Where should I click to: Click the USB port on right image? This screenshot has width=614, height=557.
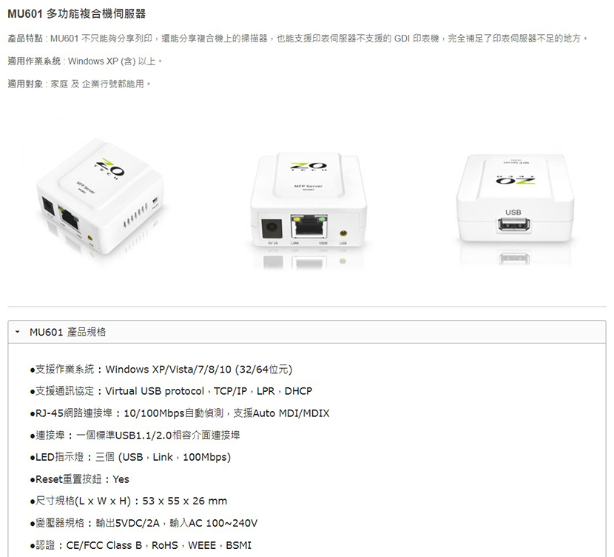pos(513,226)
